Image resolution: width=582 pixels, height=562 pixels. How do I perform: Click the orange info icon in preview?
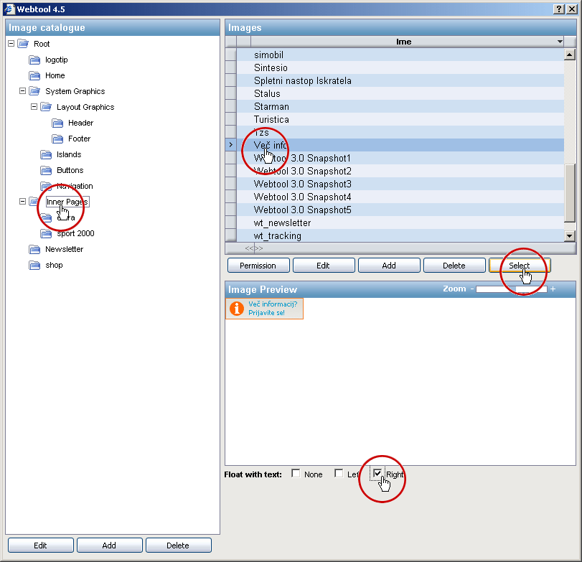coord(236,309)
